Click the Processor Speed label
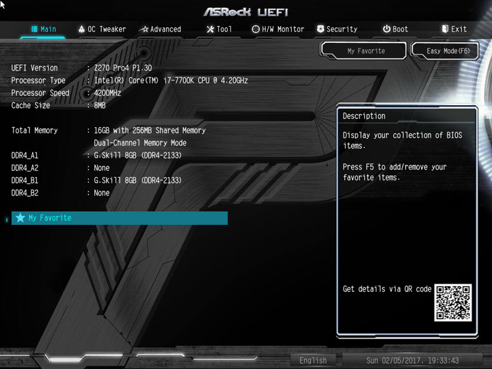 [x=40, y=93]
